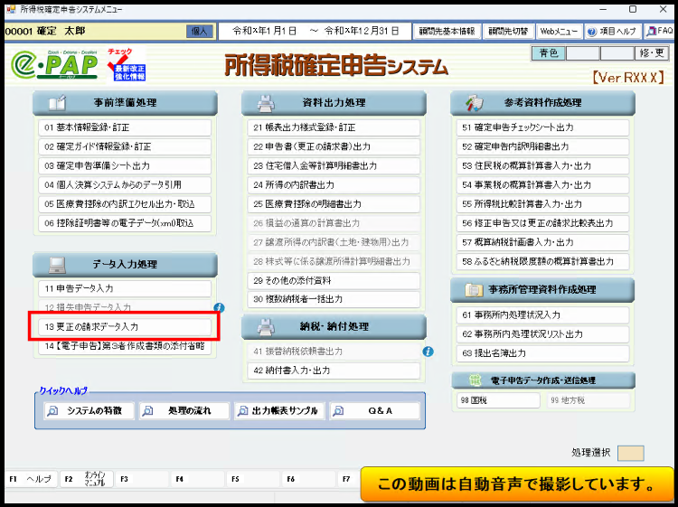
Task: Click the 事務所管理資料作成処理 section header
Action: point(542,290)
